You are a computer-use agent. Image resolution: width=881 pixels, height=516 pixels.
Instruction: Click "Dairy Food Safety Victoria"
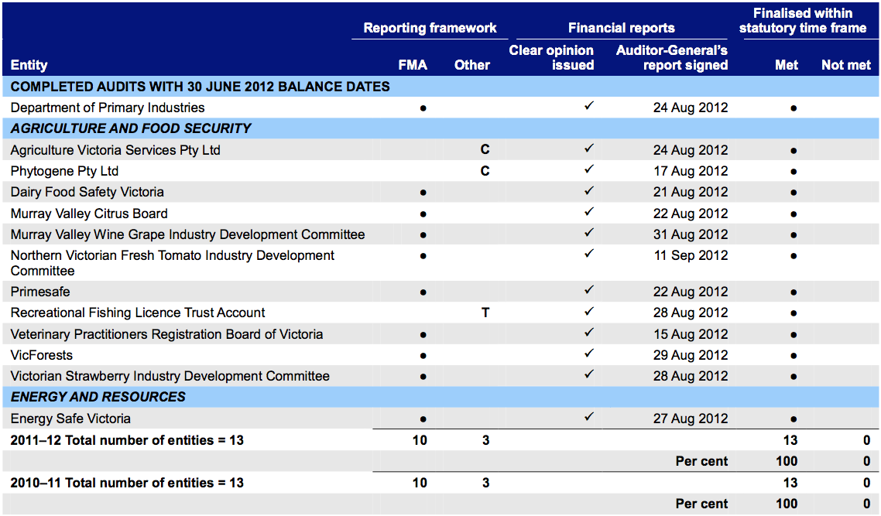click(87, 192)
